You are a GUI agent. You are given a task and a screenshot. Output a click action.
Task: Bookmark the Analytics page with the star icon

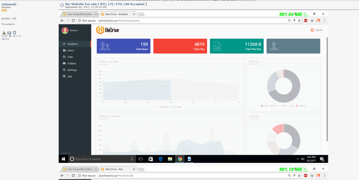pyautogui.click(x=299, y=20)
